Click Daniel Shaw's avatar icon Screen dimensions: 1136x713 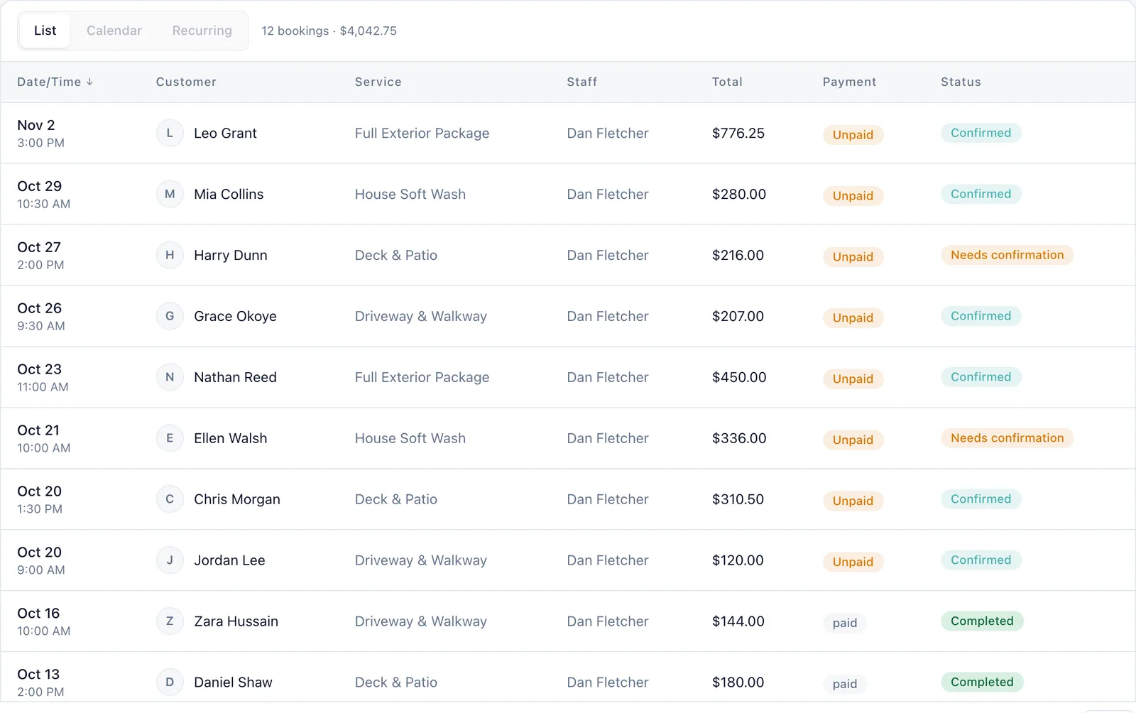click(170, 682)
